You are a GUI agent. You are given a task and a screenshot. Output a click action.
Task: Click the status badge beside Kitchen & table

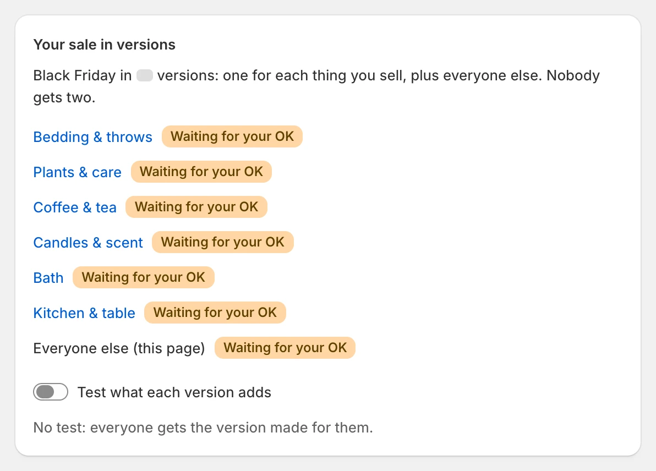coord(215,312)
